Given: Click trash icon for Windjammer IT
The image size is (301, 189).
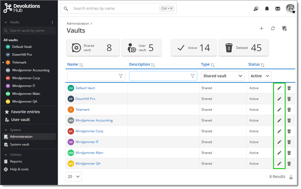Looking at the screenshot, I should tap(289, 142).
